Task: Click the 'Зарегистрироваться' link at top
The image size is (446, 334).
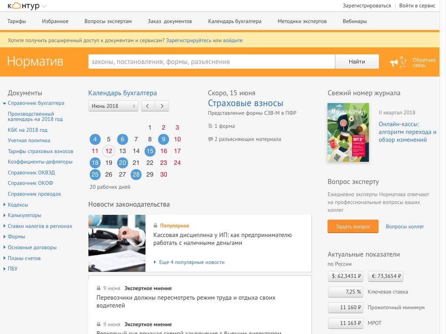Action: click(367, 6)
